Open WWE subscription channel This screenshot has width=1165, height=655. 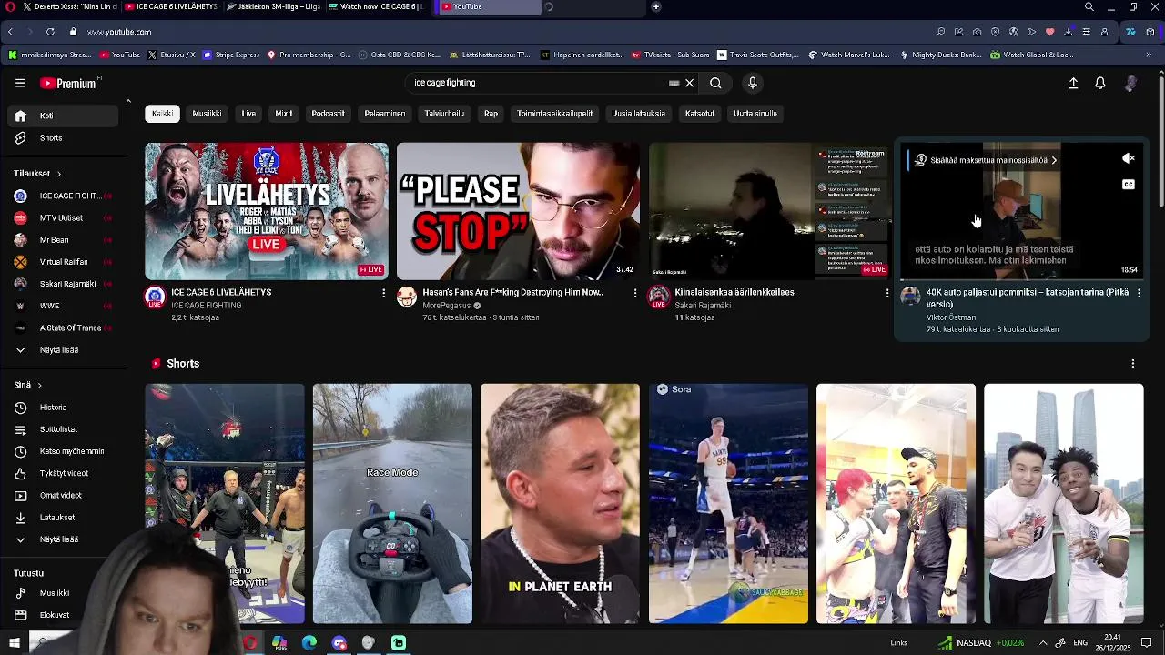[63, 306]
